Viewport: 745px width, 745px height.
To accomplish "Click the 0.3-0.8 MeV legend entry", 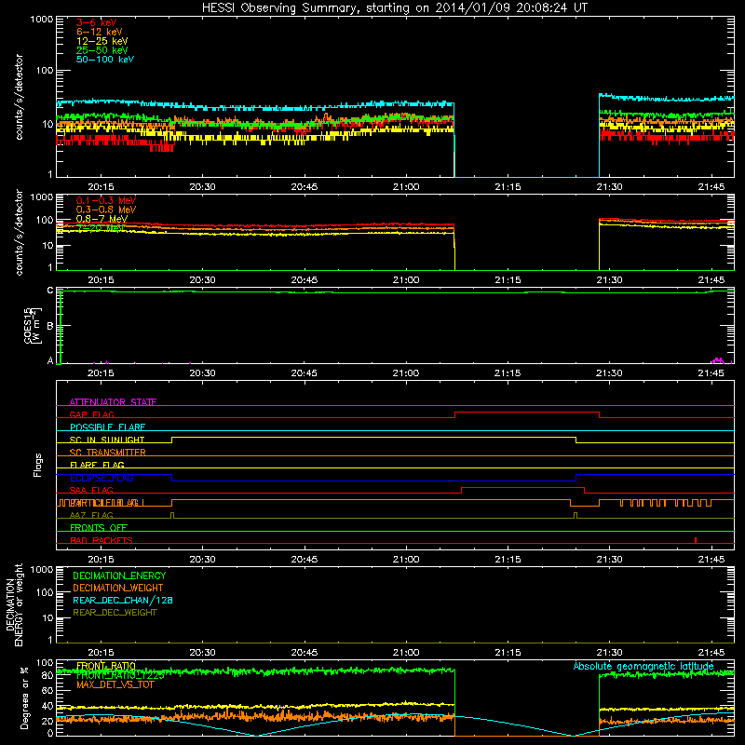I will [106, 210].
